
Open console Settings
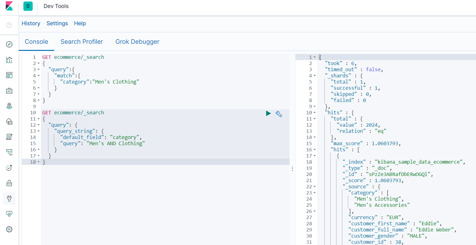pos(57,23)
